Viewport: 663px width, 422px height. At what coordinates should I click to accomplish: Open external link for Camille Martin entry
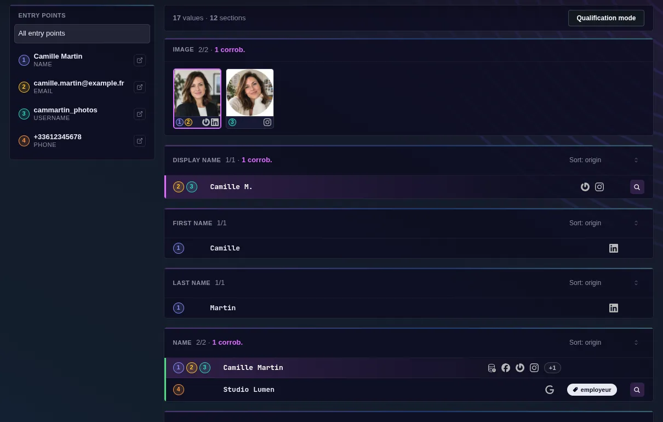point(140,60)
